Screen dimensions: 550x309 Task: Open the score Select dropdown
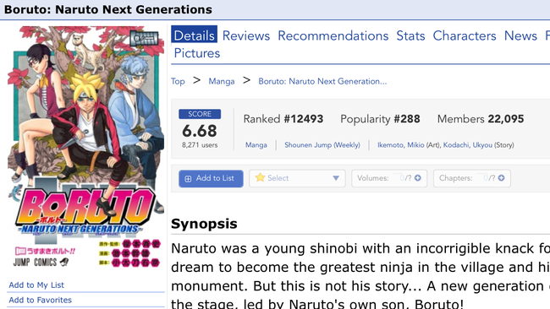(297, 178)
